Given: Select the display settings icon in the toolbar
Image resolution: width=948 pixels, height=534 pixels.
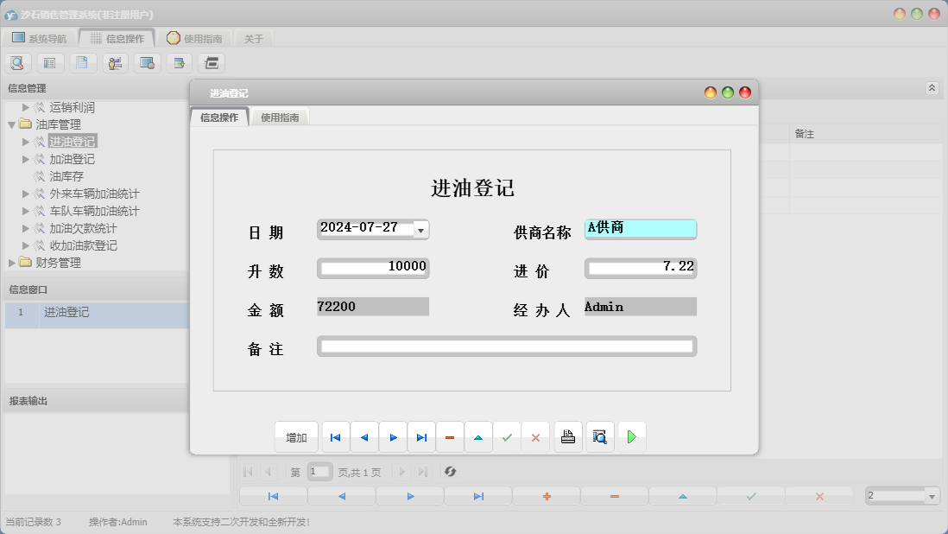Looking at the screenshot, I should (x=147, y=62).
